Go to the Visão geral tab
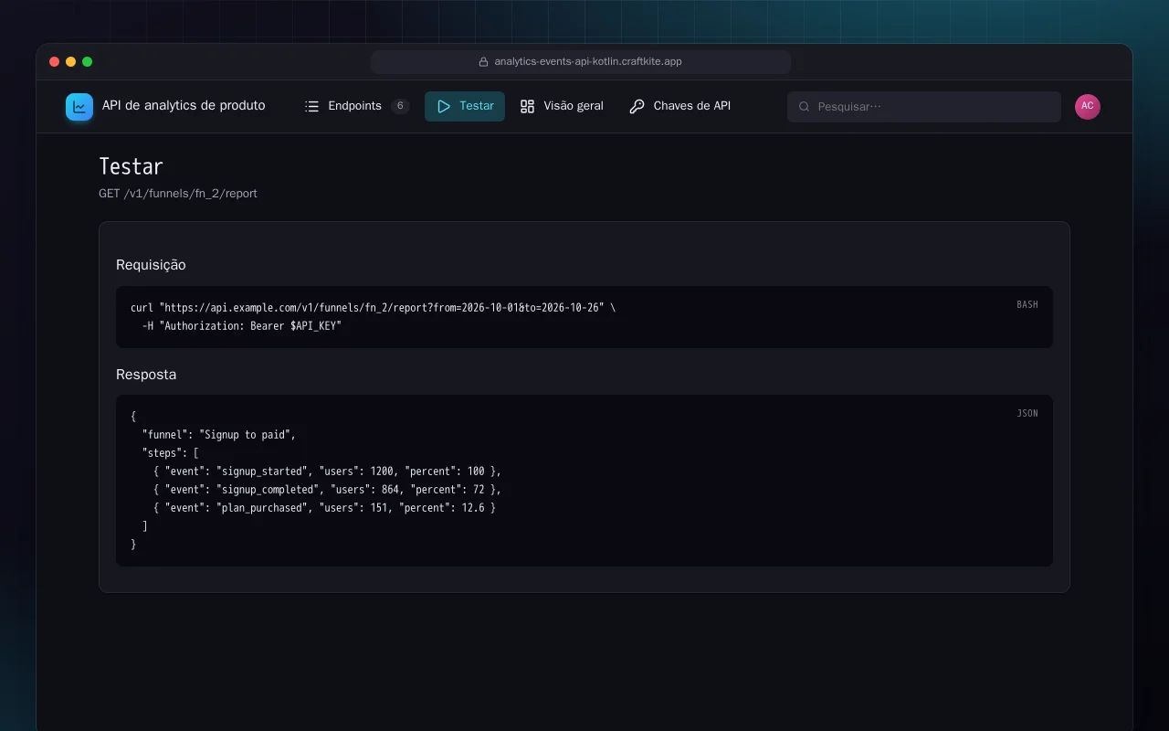 tap(562, 106)
